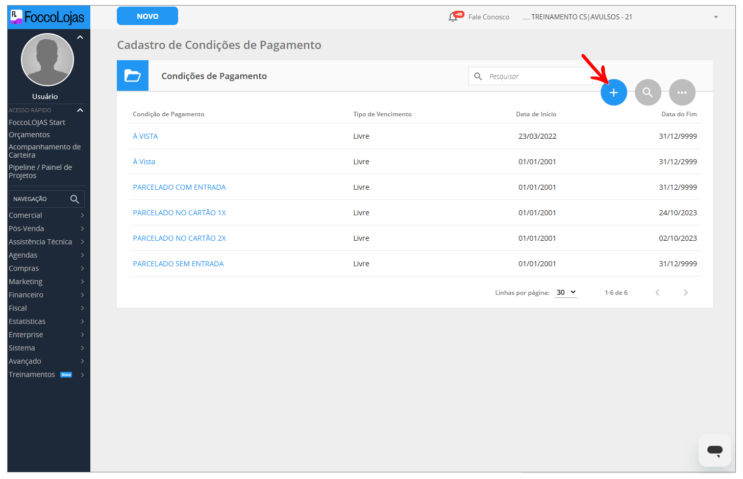The width and height of the screenshot is (743, 479).
Task: Open the company selector dropdown arrow
Action: (715, 17)
